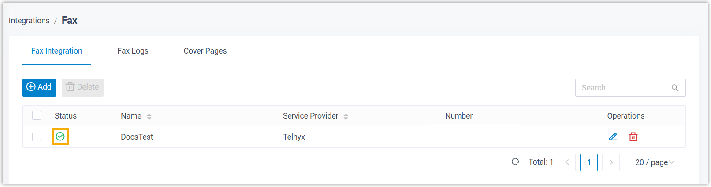This screenshot has height=187, width=711.
Task: Expand the 20 / page dropdown
Action: coord(655,162)
